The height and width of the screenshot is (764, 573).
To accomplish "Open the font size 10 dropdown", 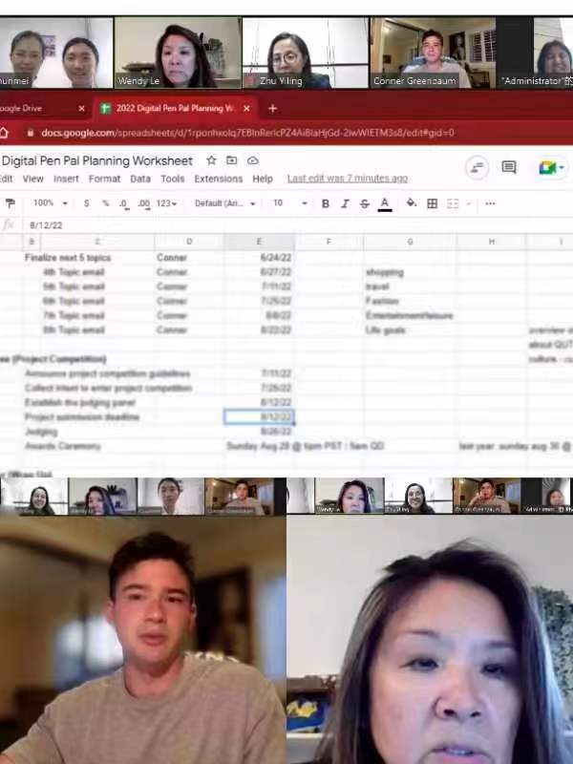I will click(x=289, y=203).
